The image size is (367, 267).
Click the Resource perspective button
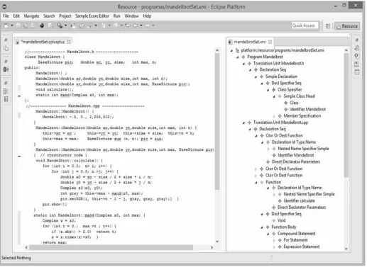(x=347, y=26)
